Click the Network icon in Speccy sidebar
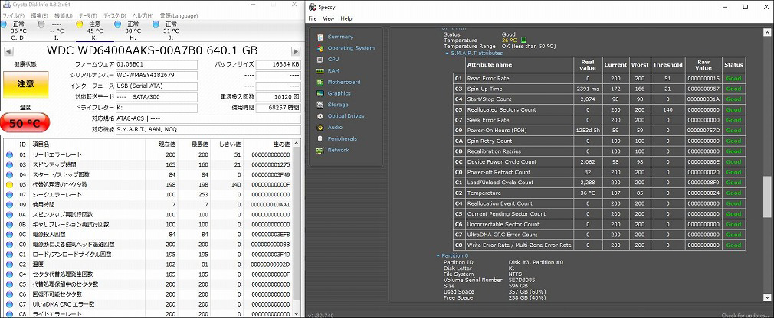The image size is (774, 318). tap(320, 150)
